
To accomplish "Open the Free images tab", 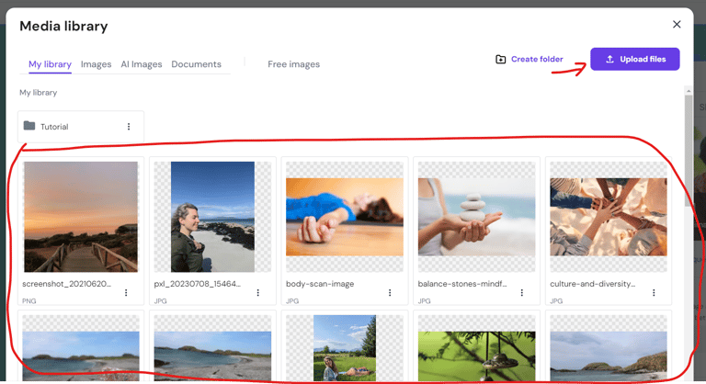I will (293, 64).
